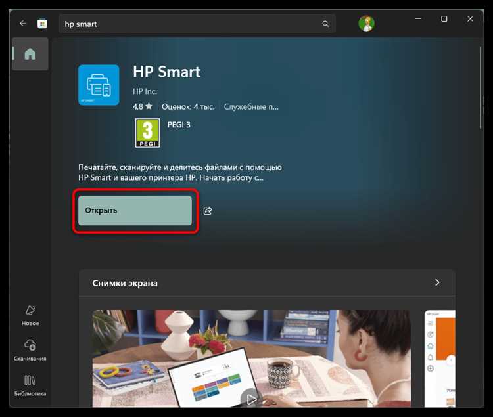Open the Новое sidebar section
Screen dimensions: 493x417
[x=30, y=316]
